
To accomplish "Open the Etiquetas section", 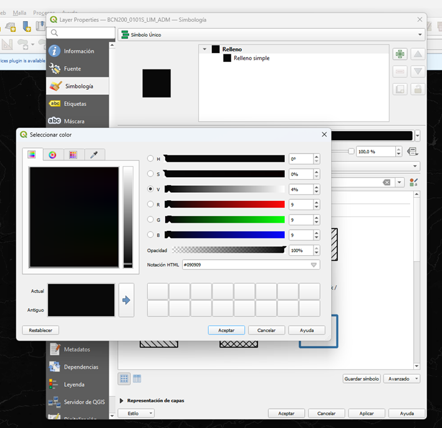I will (x=77, y=104).
